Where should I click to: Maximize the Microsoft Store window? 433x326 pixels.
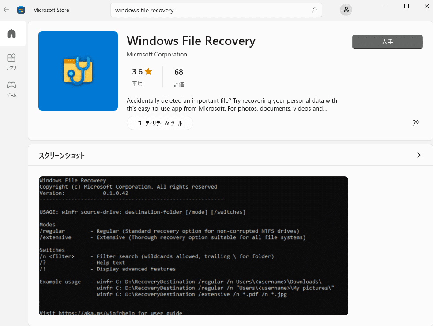click(407, 6)
